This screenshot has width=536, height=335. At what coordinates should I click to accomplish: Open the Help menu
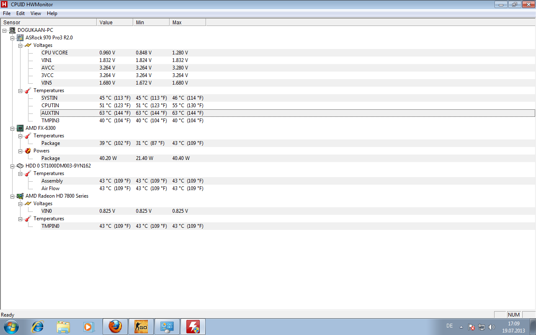pos(52,13)
